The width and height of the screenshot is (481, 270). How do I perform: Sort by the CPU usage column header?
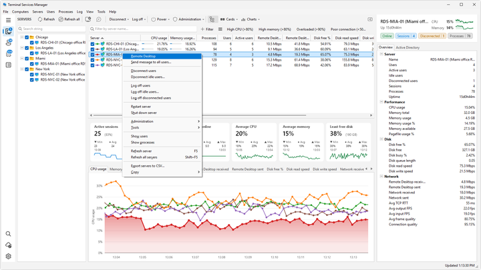tap(154, 38)
